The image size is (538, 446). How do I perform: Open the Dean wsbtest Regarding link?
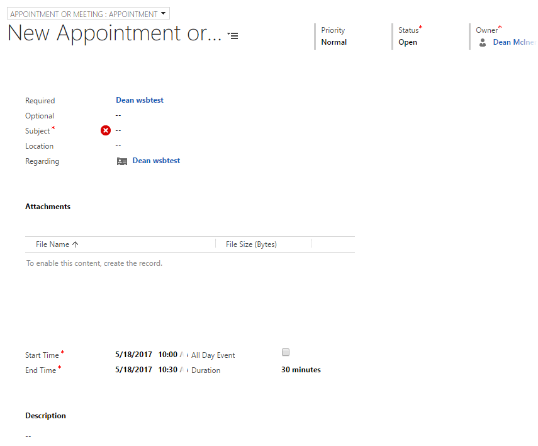tap(156, 161)
